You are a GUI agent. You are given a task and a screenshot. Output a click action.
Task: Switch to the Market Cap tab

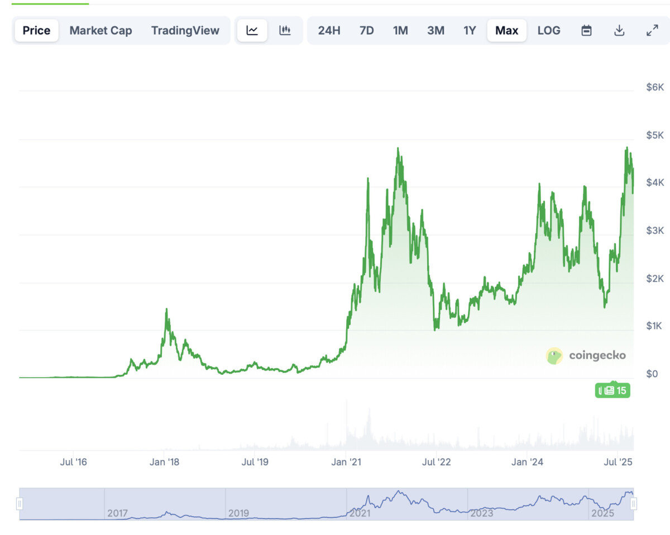click(x=100, y=30)
